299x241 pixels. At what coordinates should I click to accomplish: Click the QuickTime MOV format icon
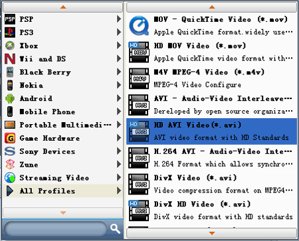[x=139, y=25]
